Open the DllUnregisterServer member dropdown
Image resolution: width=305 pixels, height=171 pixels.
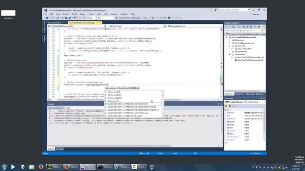coord(194,26)
